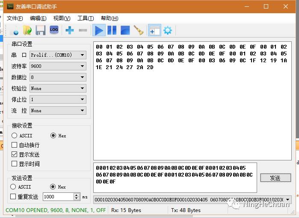Pause serial communication with pause icon
The height and width of the screenshot is (218, 299).
[112, 30]
